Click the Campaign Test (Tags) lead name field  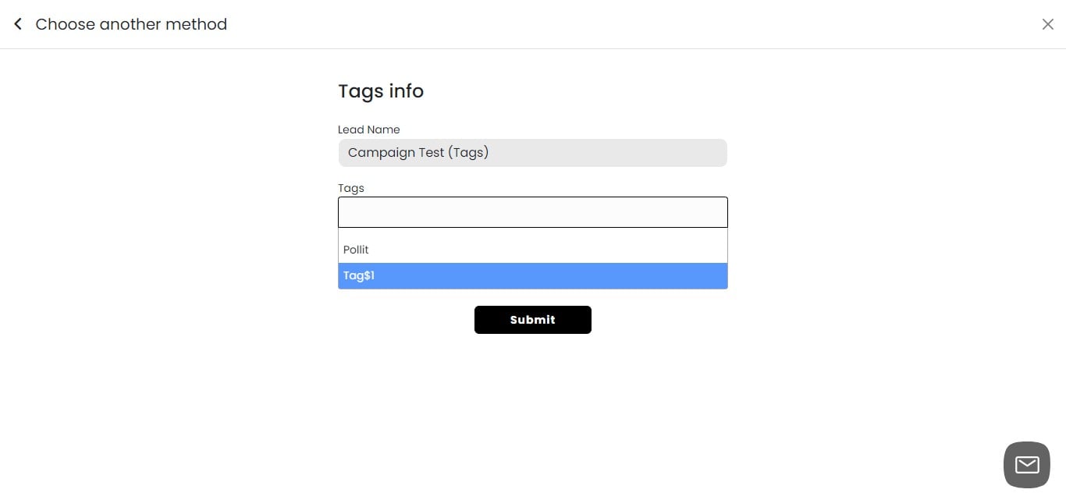[533, 152]
